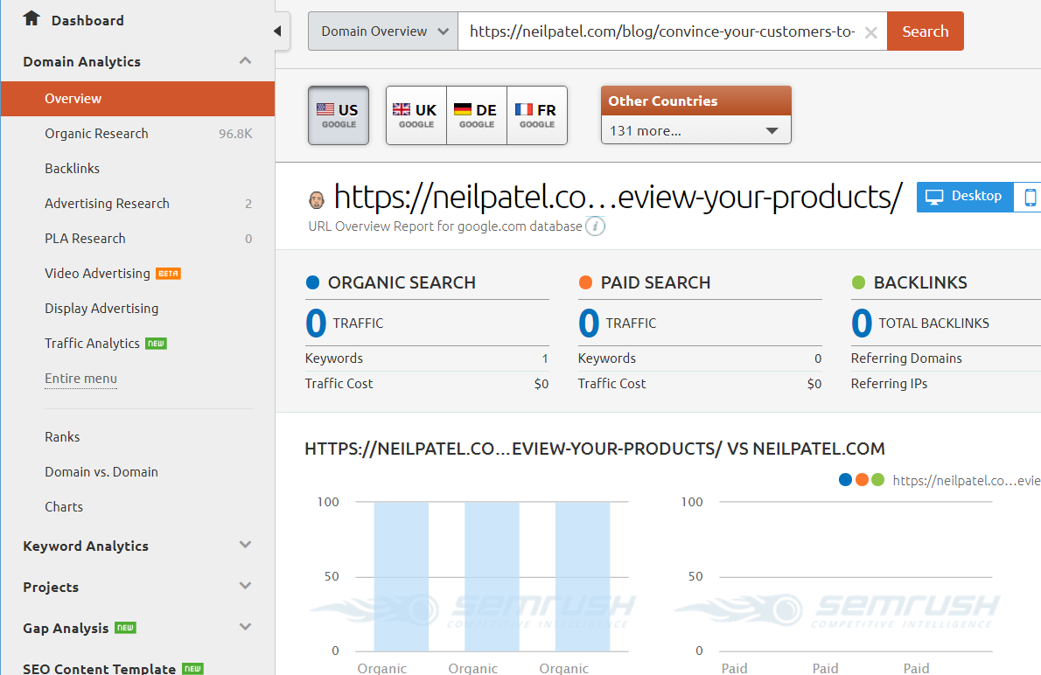Expand the Gap Analysis section

pyautogui.click(x=245, y=627)
